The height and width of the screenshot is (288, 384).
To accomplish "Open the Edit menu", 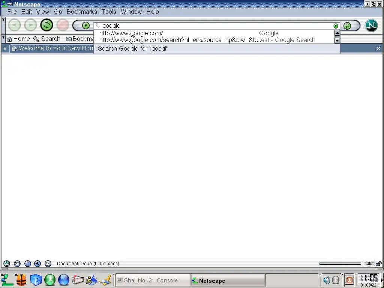I will click(x=27, y=12).
